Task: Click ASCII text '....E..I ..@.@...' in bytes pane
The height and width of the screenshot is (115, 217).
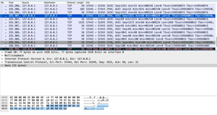Action: click(96, 98)
